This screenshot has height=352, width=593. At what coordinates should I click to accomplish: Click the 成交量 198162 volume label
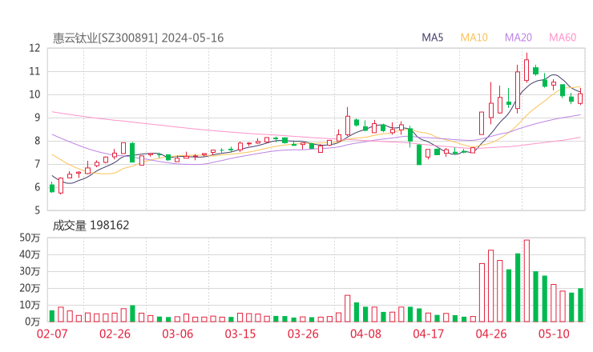click(x=91, y=226)
